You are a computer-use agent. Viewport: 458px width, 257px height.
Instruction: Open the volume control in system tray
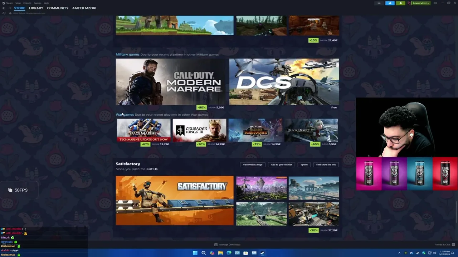434,253
